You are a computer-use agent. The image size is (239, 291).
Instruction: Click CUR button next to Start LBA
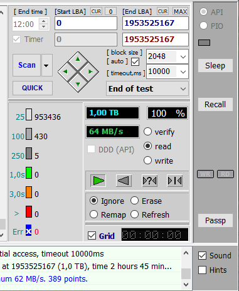click(x=96, y=11)
